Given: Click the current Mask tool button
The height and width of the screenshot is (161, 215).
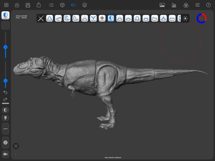Looking at the screenshot, I should [5, 15].
